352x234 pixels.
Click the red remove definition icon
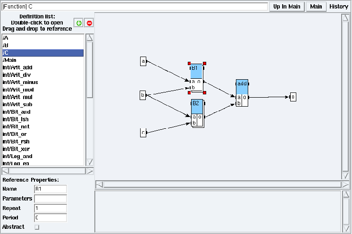coord(89,23)
